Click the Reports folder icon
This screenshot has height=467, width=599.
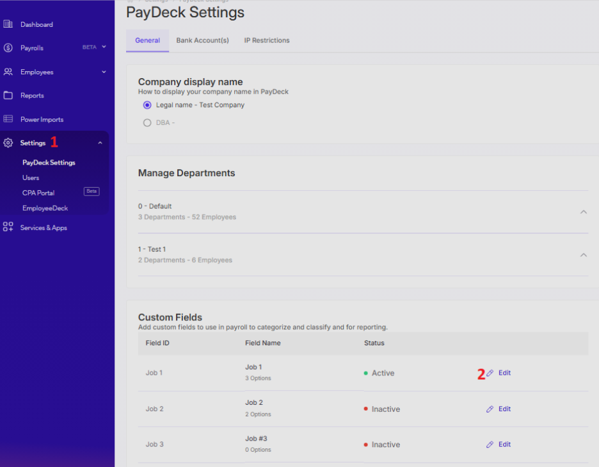pos(8,95)
